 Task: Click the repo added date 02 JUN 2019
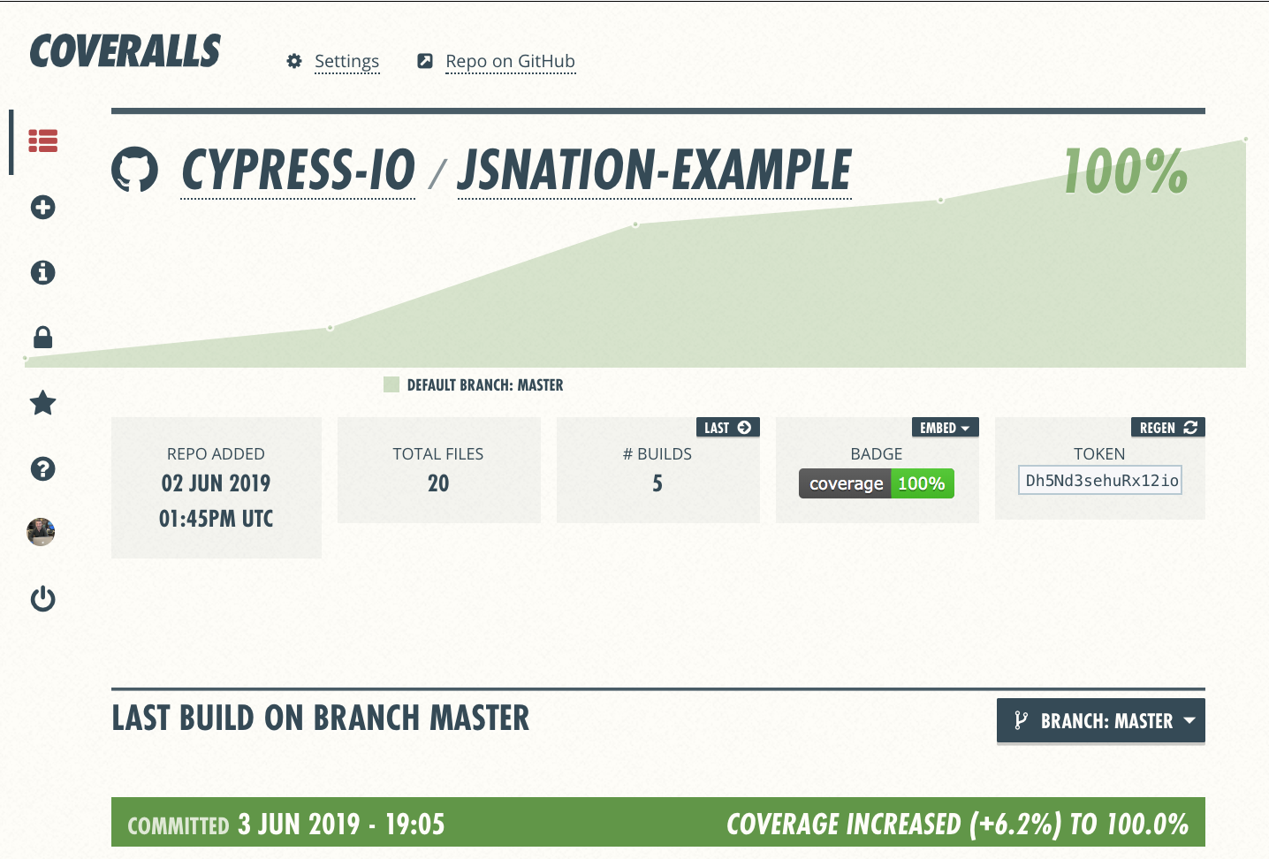(216, 483)
